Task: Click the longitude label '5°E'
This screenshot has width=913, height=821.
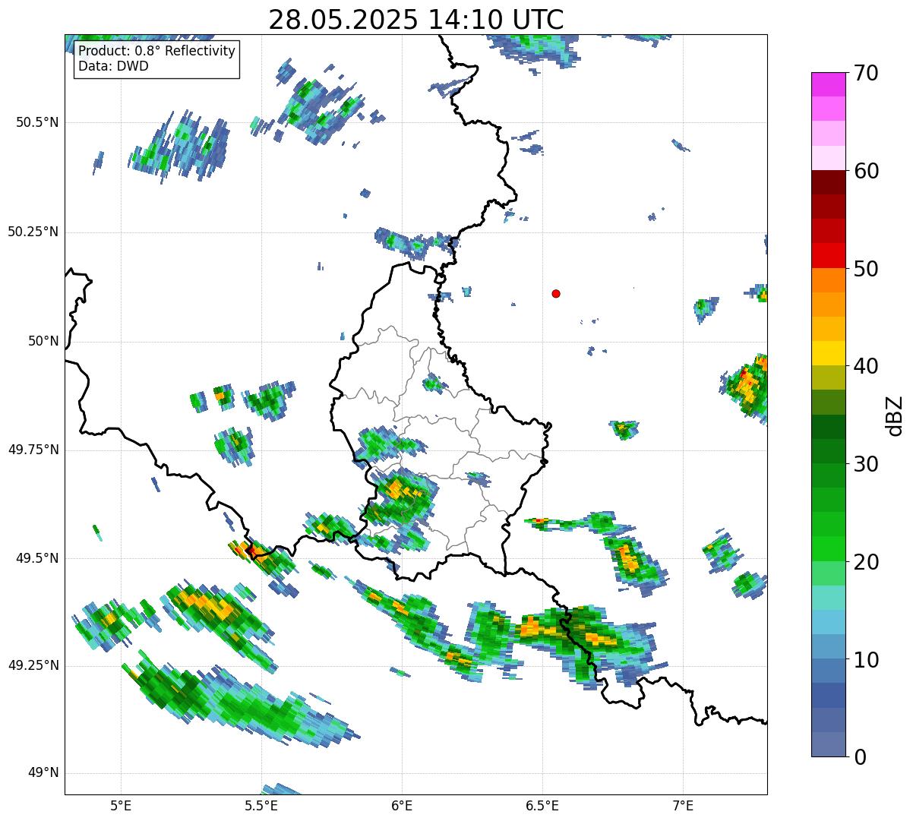Action: click(x=121, y=805)
